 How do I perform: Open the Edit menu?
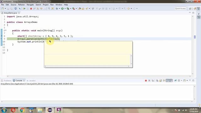point(7,5)
